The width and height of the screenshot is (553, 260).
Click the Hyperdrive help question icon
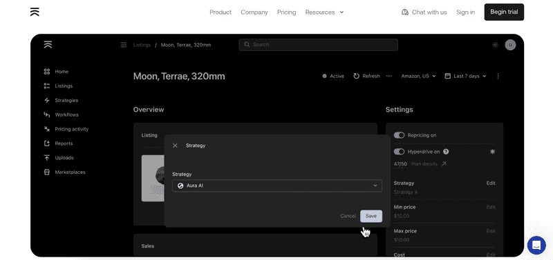tap(446, 152)
